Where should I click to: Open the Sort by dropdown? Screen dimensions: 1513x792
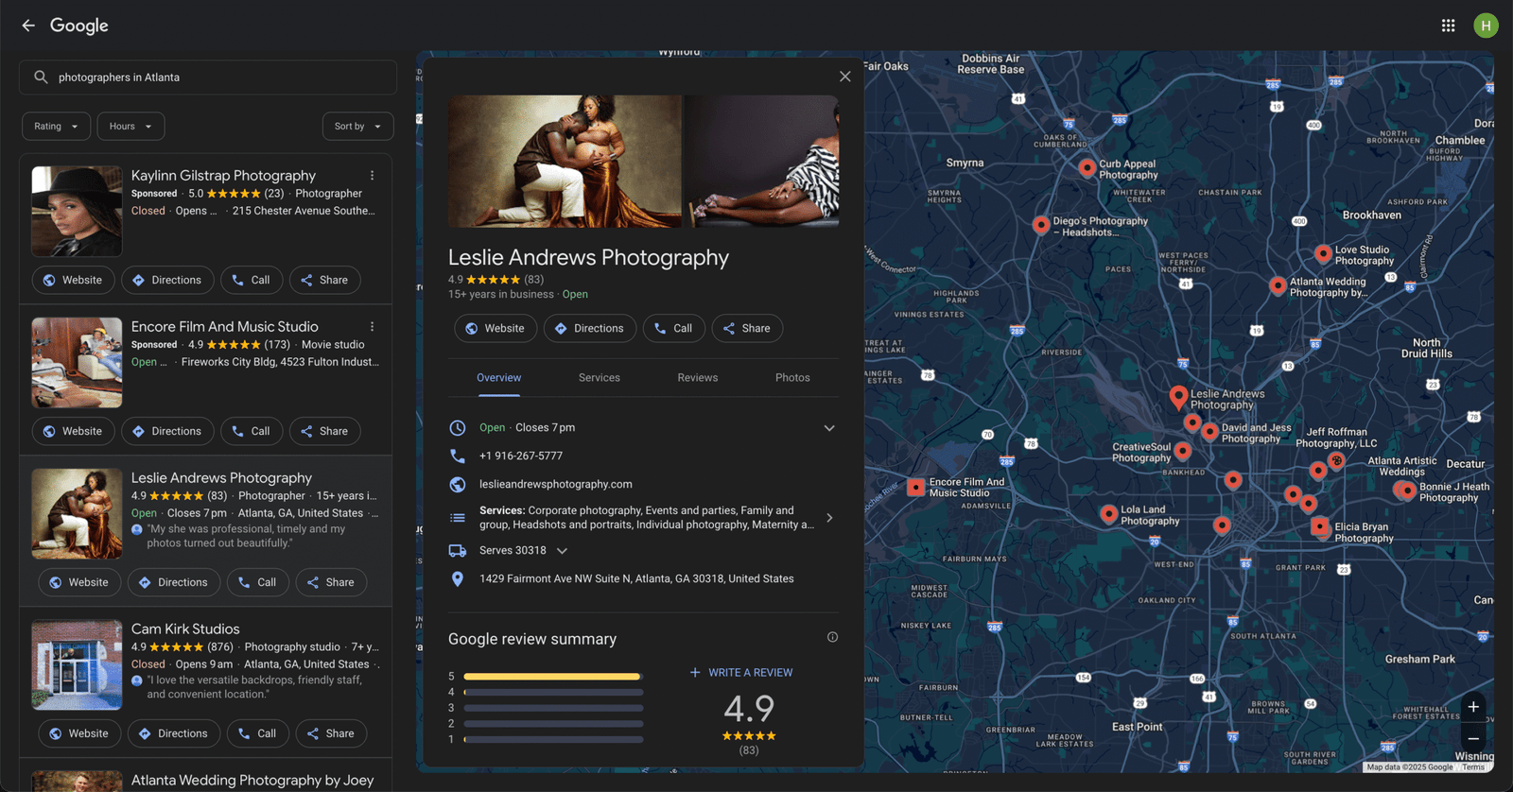[357, 126]
